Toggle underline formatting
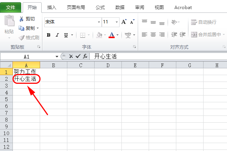The width and height of the screenshot is (227, 151). 66,35
